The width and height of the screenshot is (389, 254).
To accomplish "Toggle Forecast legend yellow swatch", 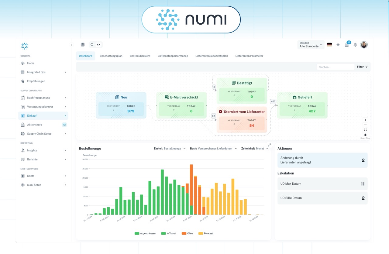I will pyautogui.click(x=201, y=233).
